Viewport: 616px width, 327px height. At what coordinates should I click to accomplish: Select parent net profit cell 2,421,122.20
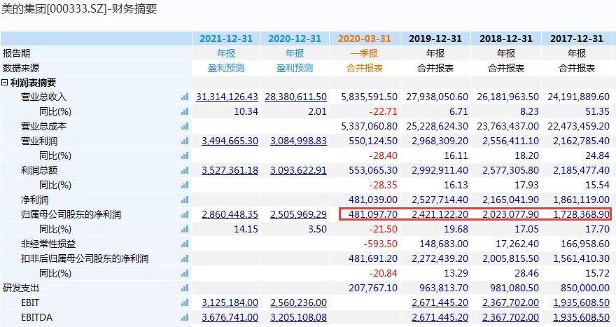[x=440, y=214]
